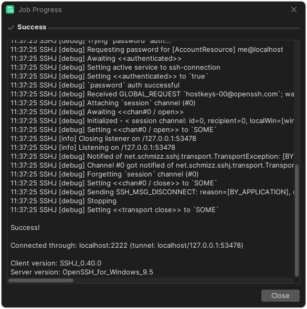Click 'Server version: OpenSSH_for_Windows_9.5' line
The image size is (307, 309).
[82, 272]
